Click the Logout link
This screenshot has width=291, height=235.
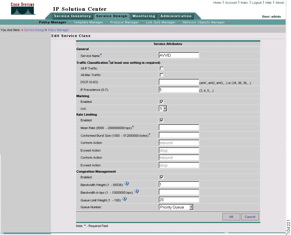tap(257, 3)
